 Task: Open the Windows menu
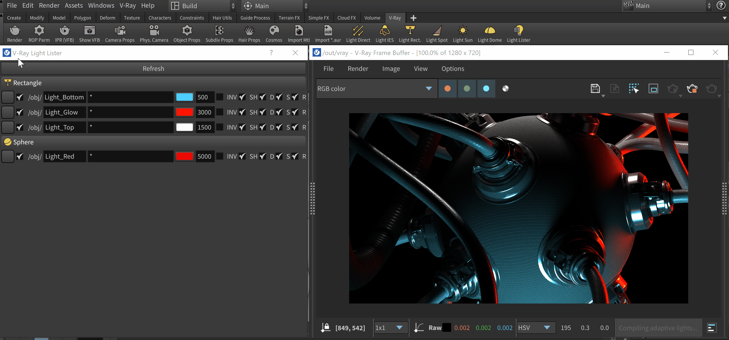pyautogui.click(x=101, y=5)
